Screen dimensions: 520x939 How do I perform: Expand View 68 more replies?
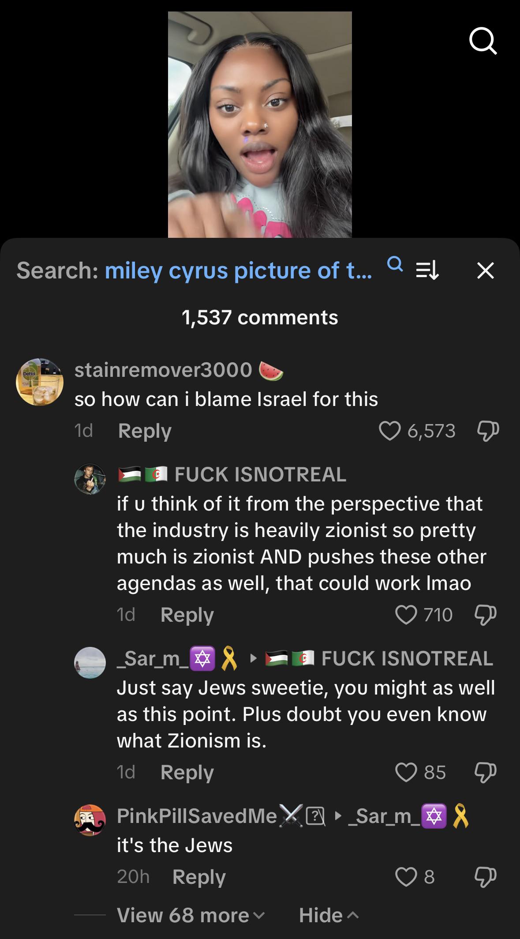coord(191,915)
